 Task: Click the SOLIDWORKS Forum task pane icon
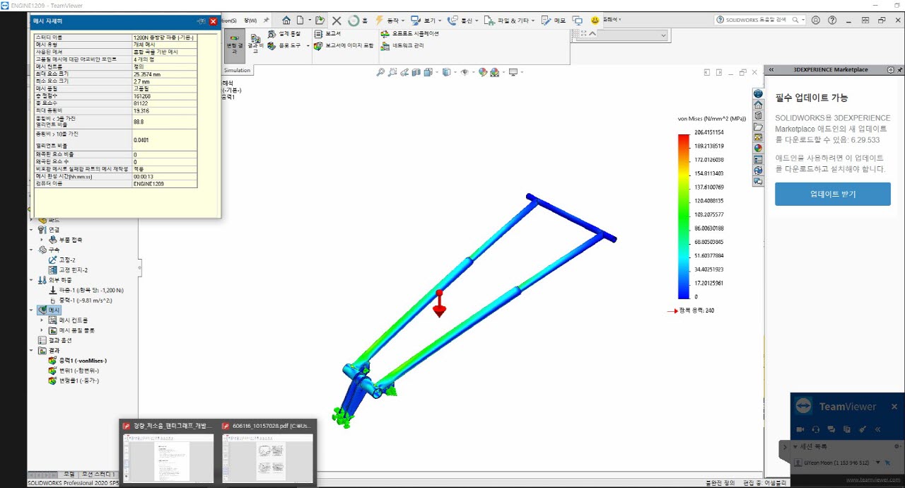(x=758, y=182)
